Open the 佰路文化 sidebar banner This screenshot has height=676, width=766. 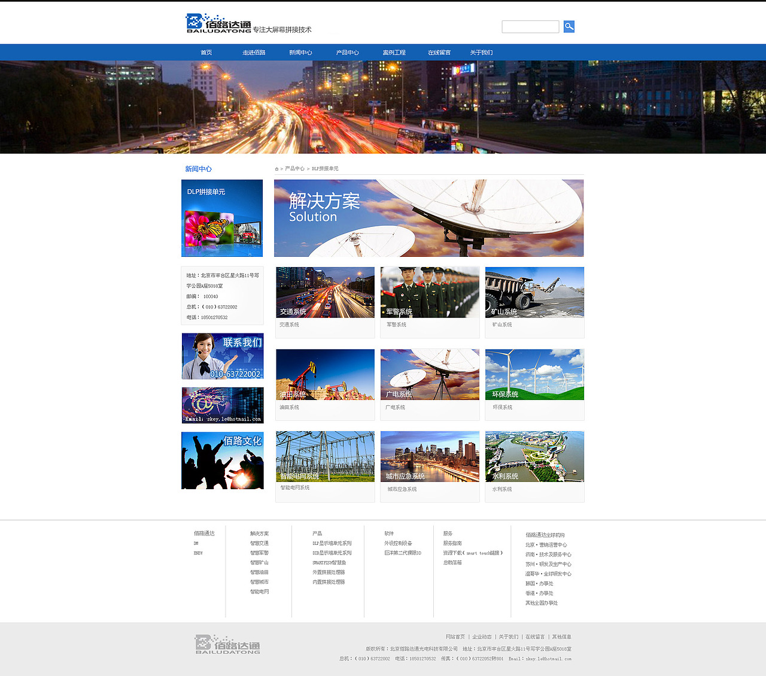[x=223, y=460]
